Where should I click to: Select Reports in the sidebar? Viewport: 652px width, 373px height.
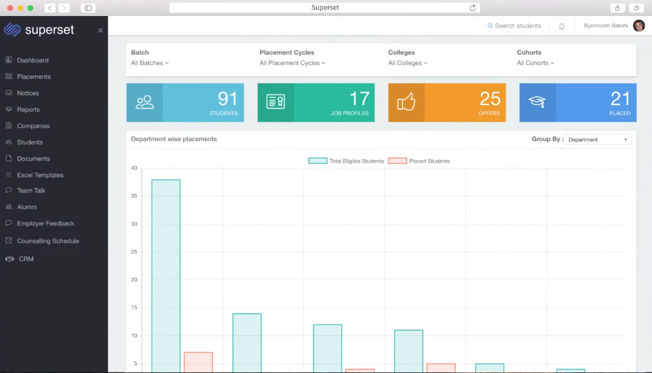click(x=28, y=109)
